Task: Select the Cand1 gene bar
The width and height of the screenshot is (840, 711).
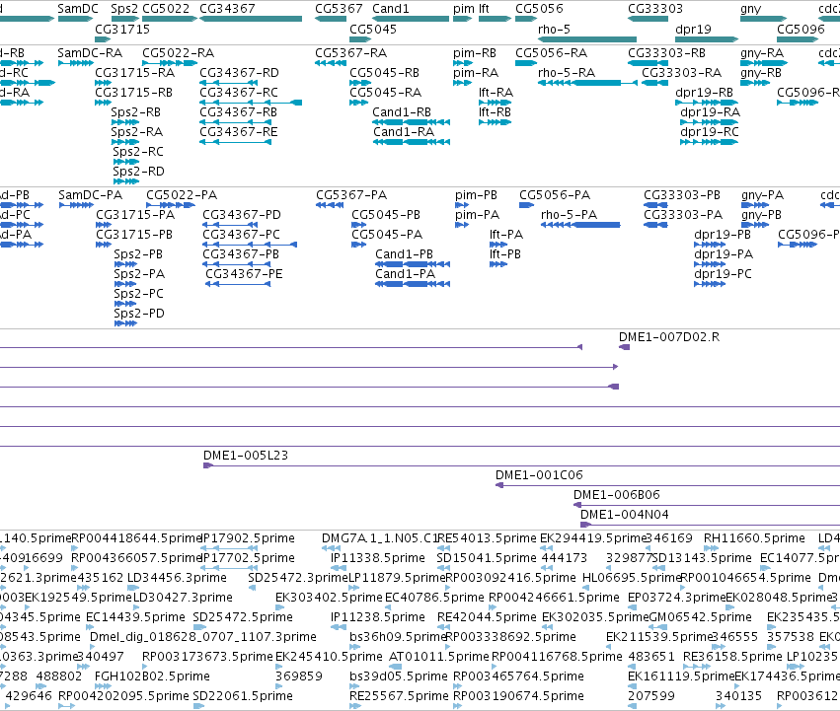Action: pyautogui.click(x=411, y=19)
